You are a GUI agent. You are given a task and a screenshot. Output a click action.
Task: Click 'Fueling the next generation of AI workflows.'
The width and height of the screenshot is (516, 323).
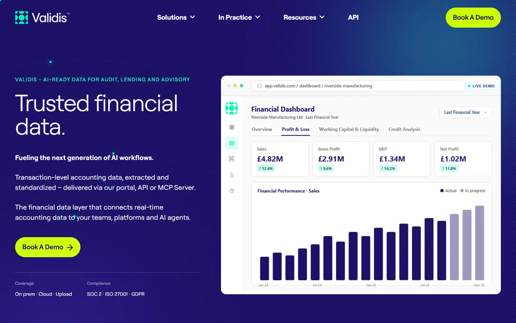(x=84, y=158)
